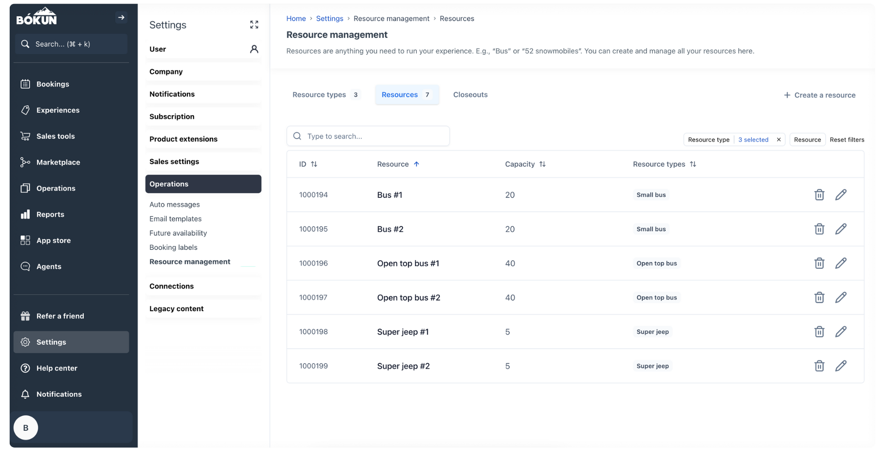Click Create a resource
Image resolution: width=883 pixels, height=452 pixels.
coord(820,95)
